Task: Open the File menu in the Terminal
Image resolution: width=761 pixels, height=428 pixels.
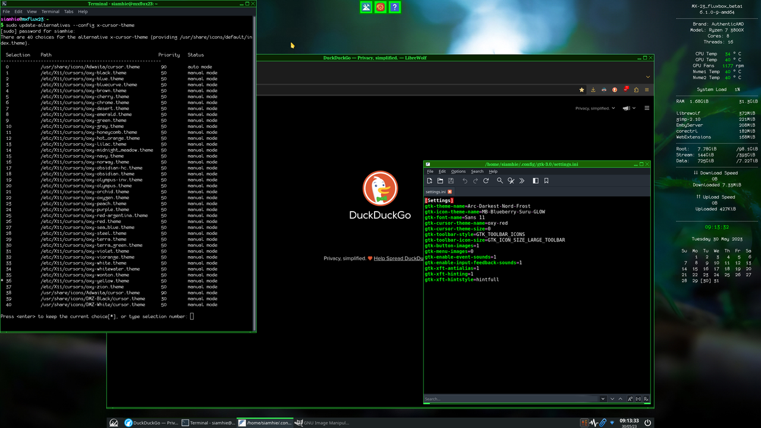Action: click(x=6, y=11)
